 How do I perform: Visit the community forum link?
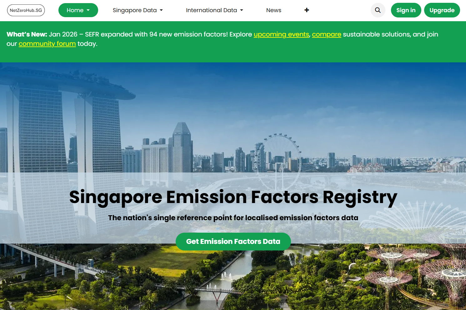pyautogui.click(x=47, y=44)
